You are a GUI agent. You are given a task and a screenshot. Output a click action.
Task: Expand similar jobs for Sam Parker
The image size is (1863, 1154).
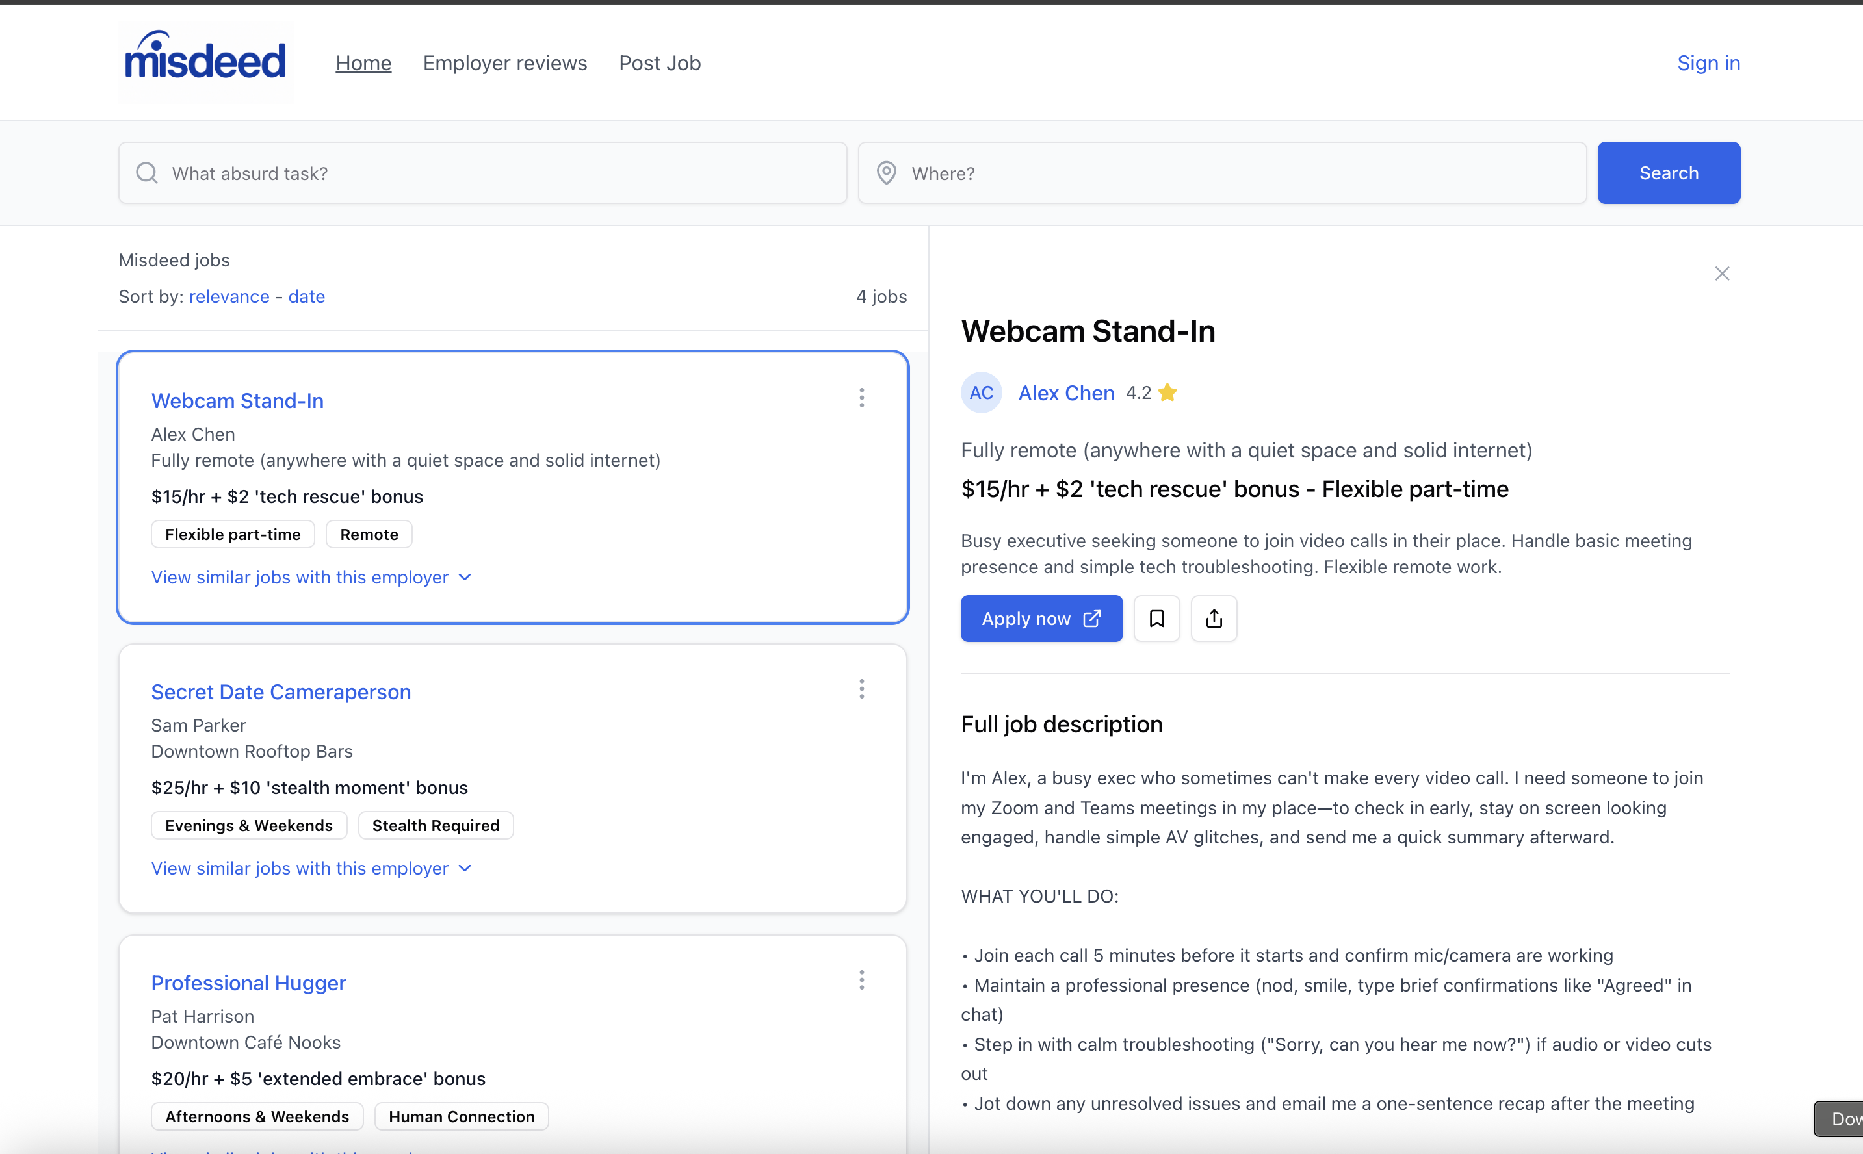click(x=311, y=868)
